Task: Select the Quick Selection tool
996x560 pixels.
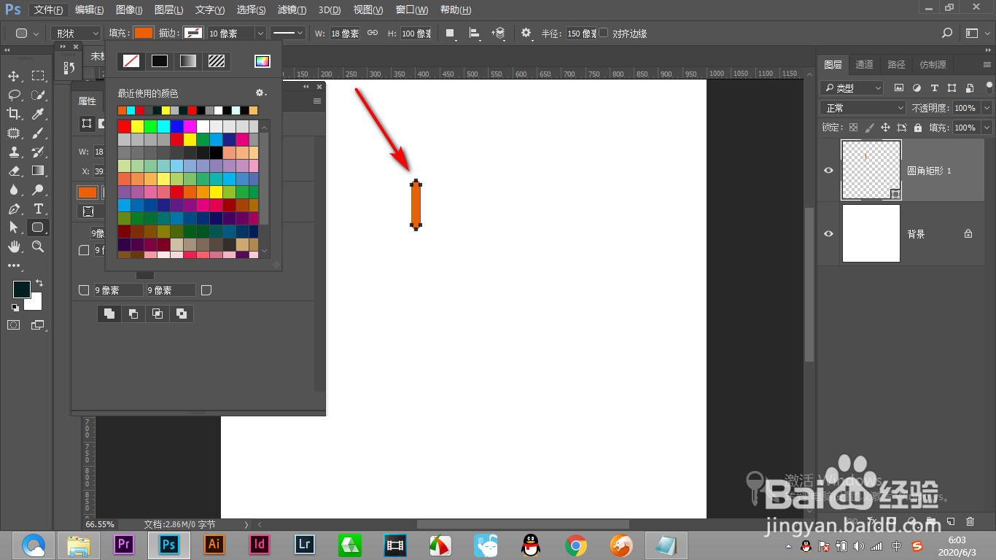Action: click(x=38, y=95)
